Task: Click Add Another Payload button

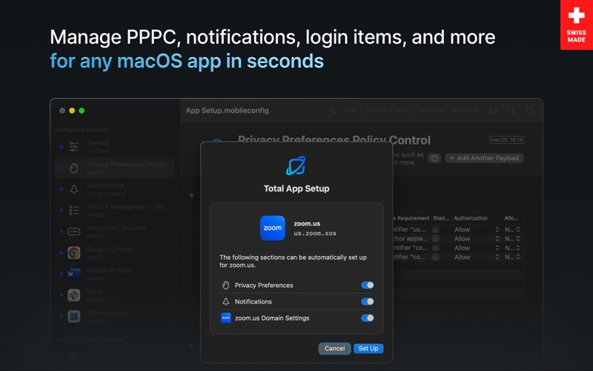Action: pos(484,158)
